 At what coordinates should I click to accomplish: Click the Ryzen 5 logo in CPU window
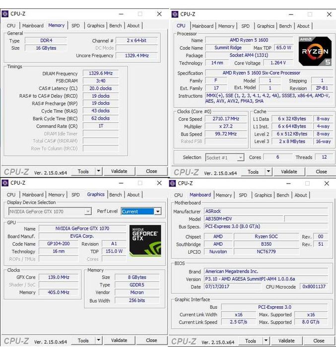(x=315, y=51)
